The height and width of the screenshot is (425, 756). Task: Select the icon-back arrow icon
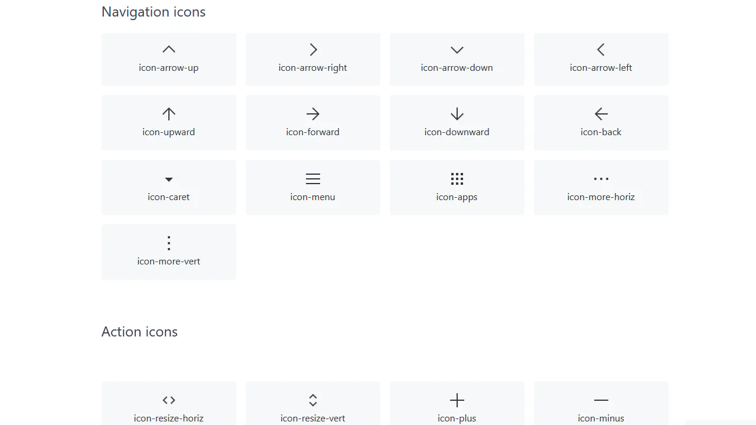coord(601,114)
